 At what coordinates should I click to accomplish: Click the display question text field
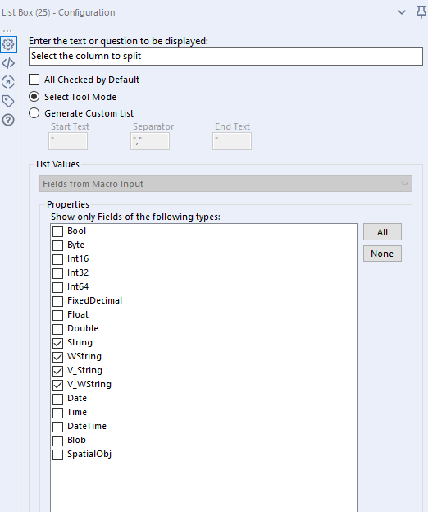point(225,56)
